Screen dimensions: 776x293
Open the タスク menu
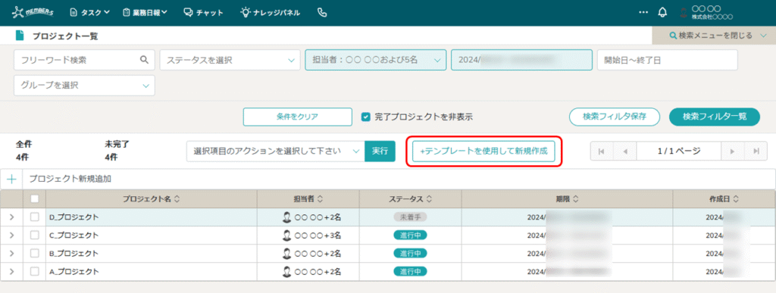89,13
